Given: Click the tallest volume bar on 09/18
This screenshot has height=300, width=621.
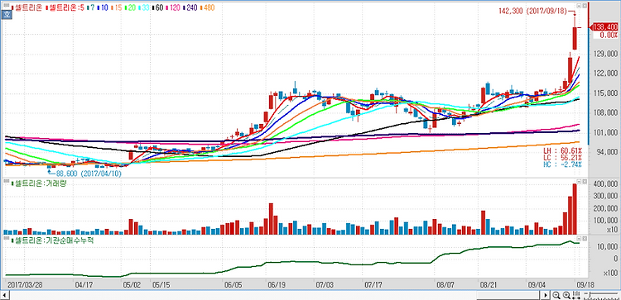Looking at the screenshot, I should [x=575, y=209].
